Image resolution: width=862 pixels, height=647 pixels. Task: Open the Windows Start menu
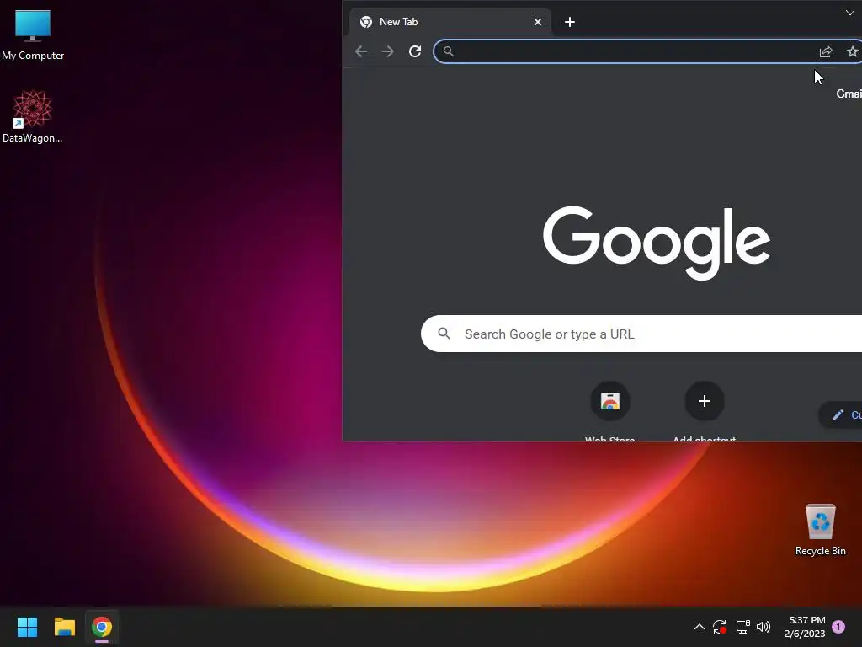click(x=27, y=627)
